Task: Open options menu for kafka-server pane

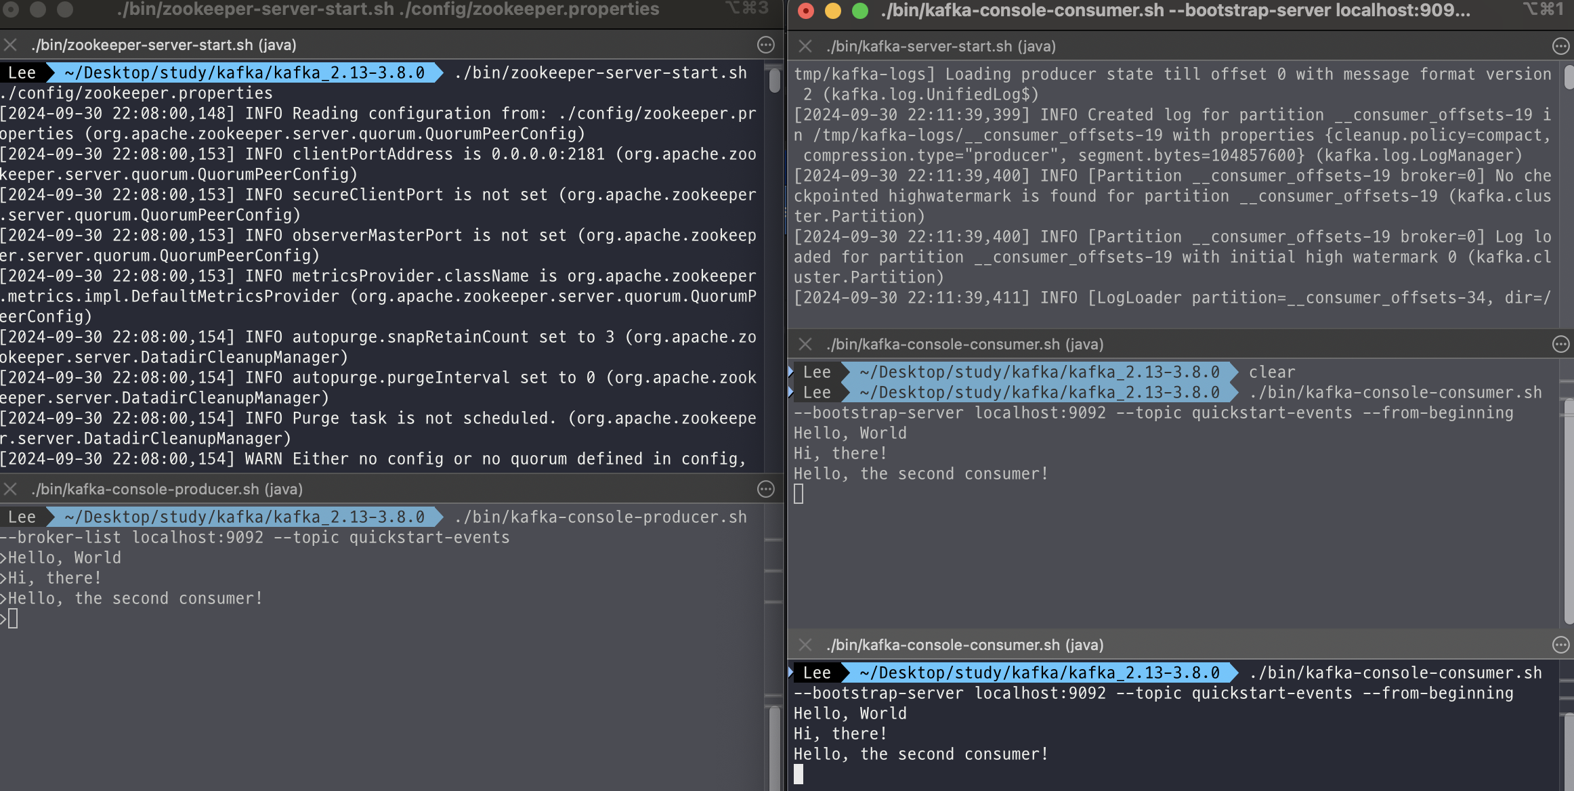Action: pos(1560,46)
